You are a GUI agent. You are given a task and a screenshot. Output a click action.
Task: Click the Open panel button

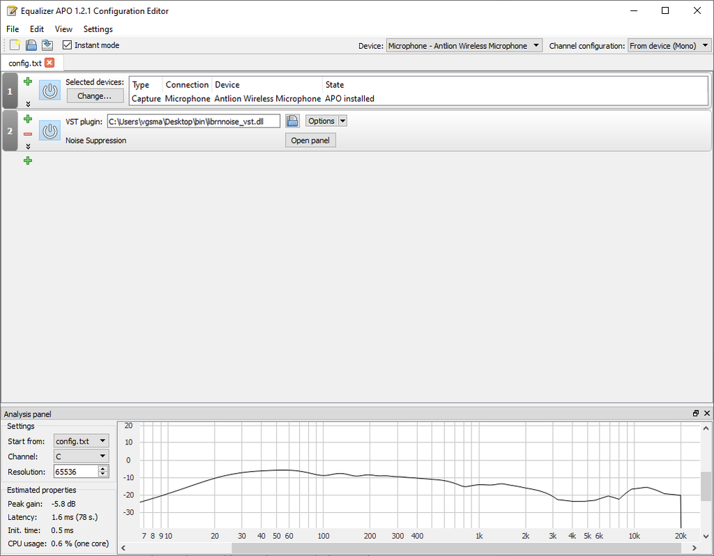coord(310,141)
